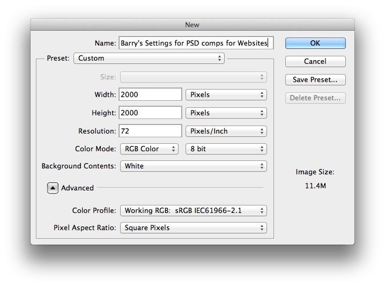The image size is (385, 287).
Task: Click the Delete Preset… button
Action: 315,98
